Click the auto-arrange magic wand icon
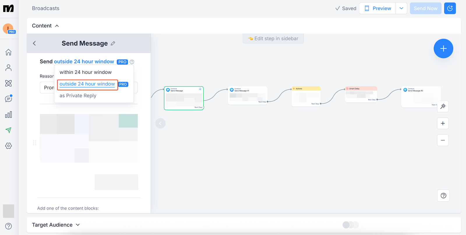The height and width of the screenshot is (235, 466). [x=443, y=106]
